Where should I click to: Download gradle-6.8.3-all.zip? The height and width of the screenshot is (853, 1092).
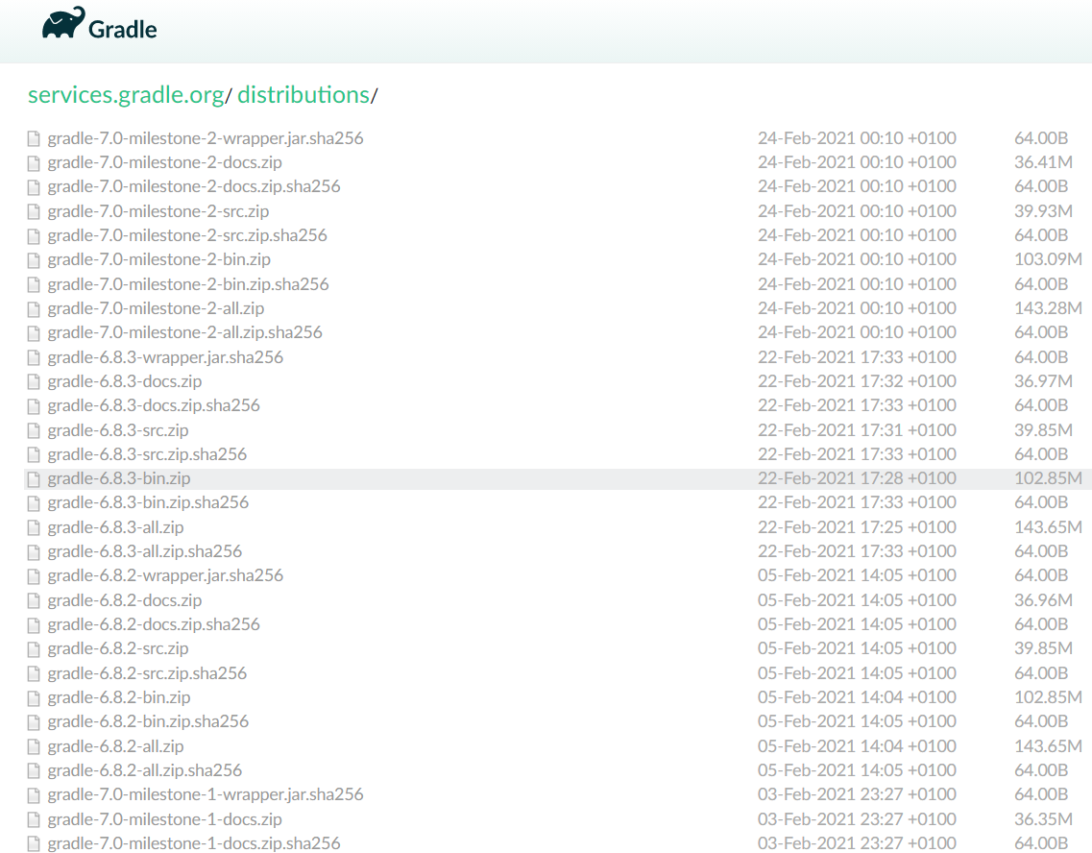pyautogui.click(x=115, y=527)
